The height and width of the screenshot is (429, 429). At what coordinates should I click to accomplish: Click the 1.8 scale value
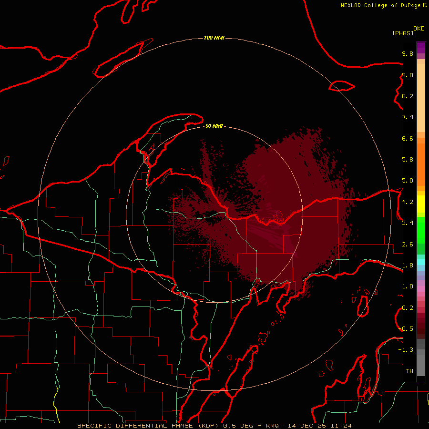pyautogui.click(x=408, y=266)
